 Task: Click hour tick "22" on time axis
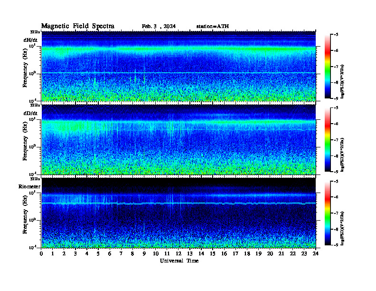coord(293,254)
